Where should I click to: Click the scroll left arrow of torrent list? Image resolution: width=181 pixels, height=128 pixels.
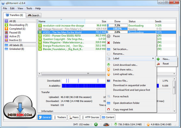point(40,74)
